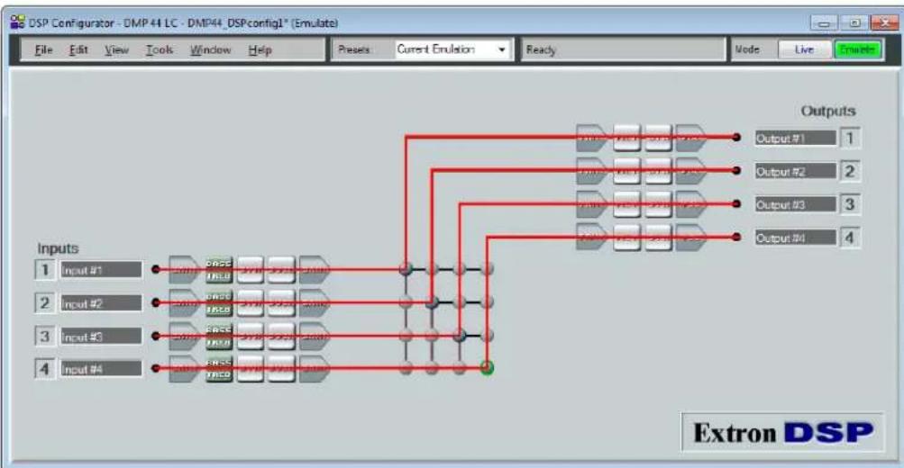Viewport: 904px width, 468px height.
Task: Open the Output #2 volume block
Action: click(690, 171)
